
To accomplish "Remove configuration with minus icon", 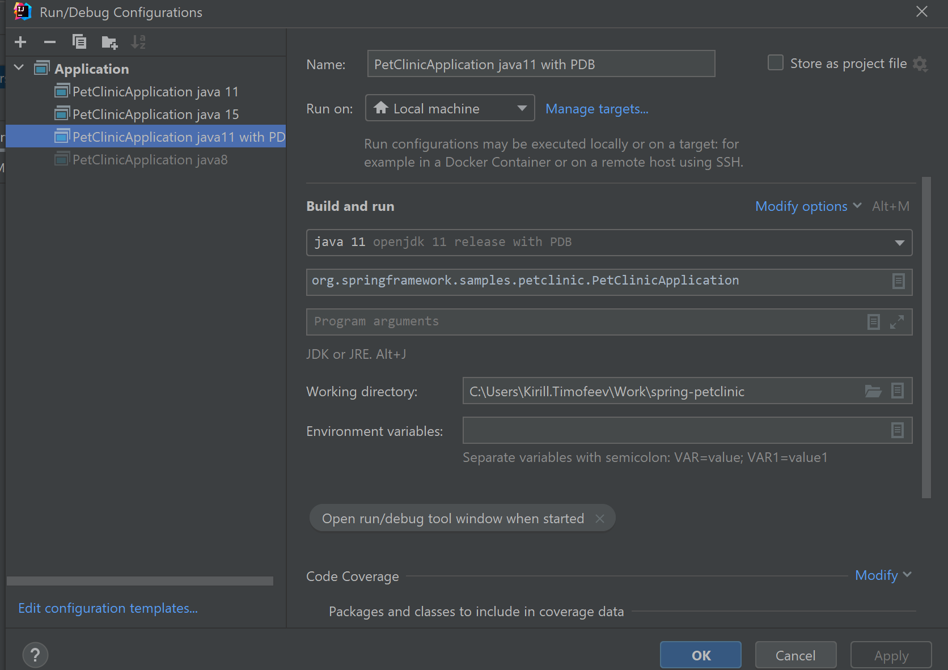I will (50, 42).
